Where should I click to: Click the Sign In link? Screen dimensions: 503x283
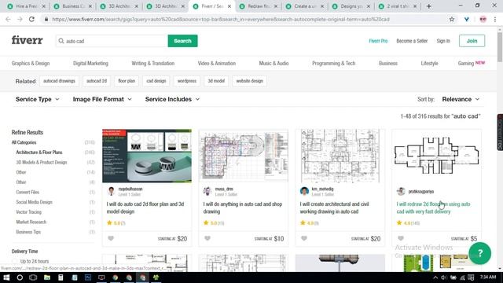(x=443, y=41)
